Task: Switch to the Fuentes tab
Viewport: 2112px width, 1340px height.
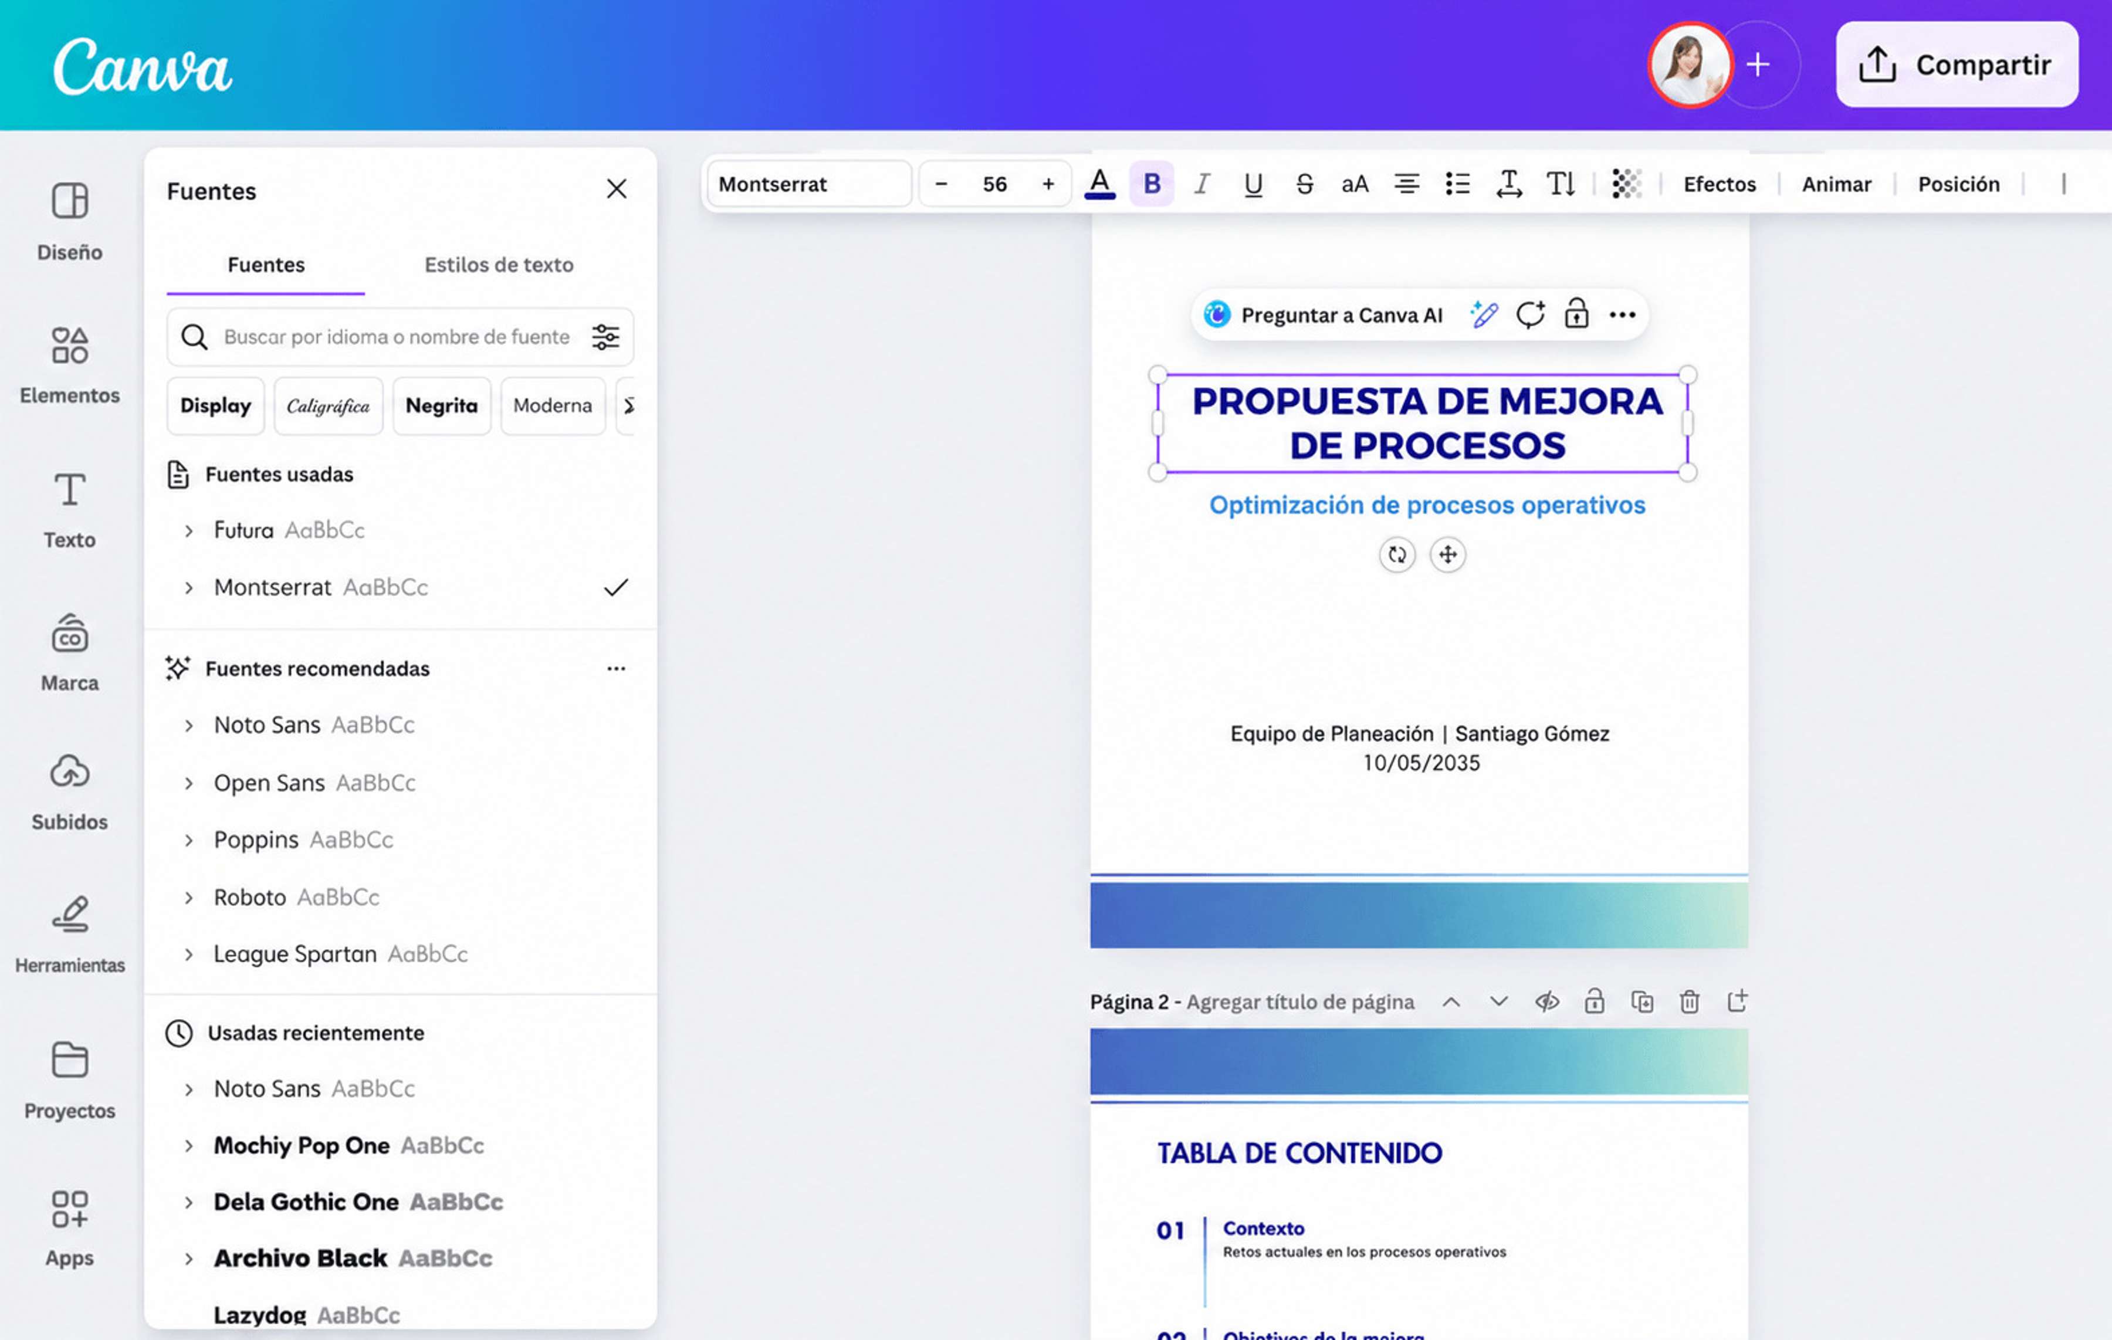Action: [266, 265]
